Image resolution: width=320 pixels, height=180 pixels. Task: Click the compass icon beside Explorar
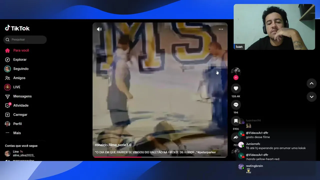(x=7, y=59)
